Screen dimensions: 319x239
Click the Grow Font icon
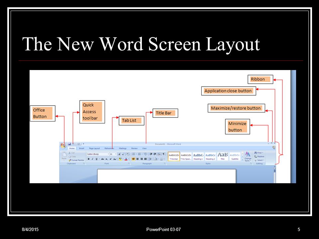[119, 154]
